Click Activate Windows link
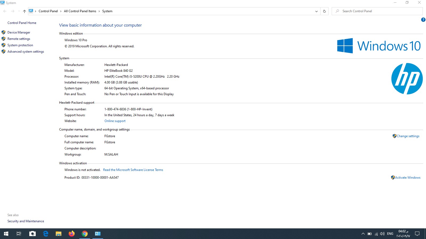 pos(408,178)
